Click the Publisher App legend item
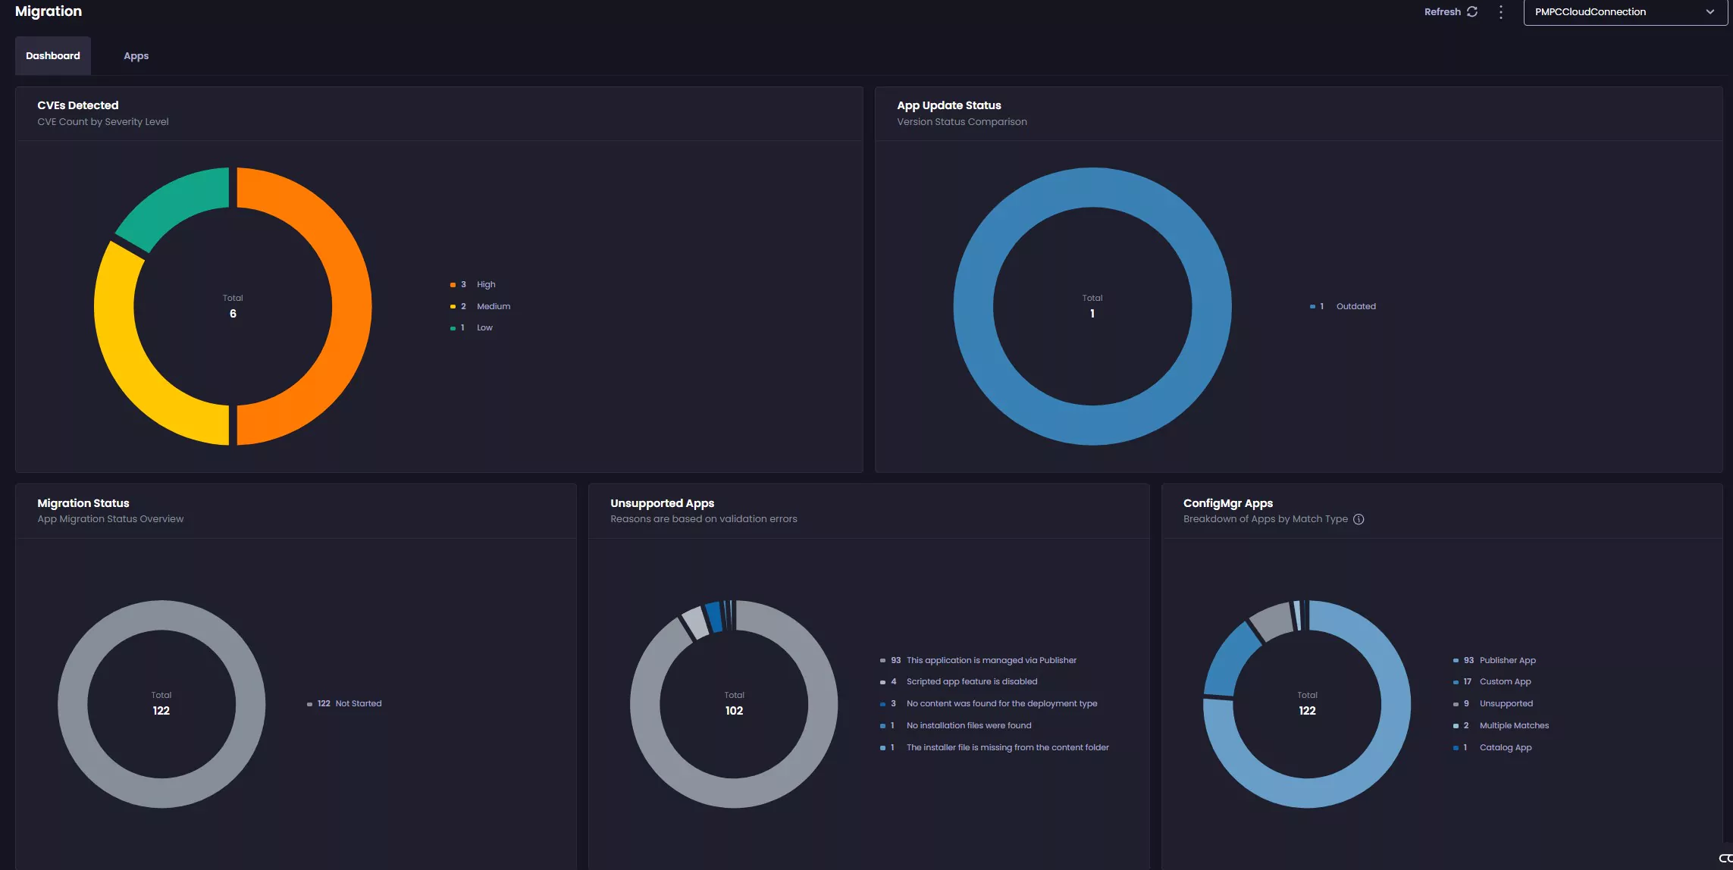Viewport: 1733px width, 870px height. pos(1507,660)
